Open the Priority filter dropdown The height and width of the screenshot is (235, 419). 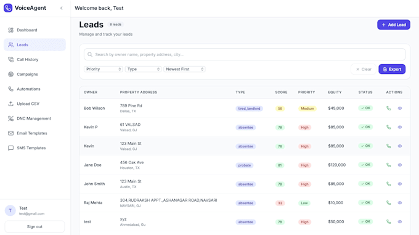103,69
